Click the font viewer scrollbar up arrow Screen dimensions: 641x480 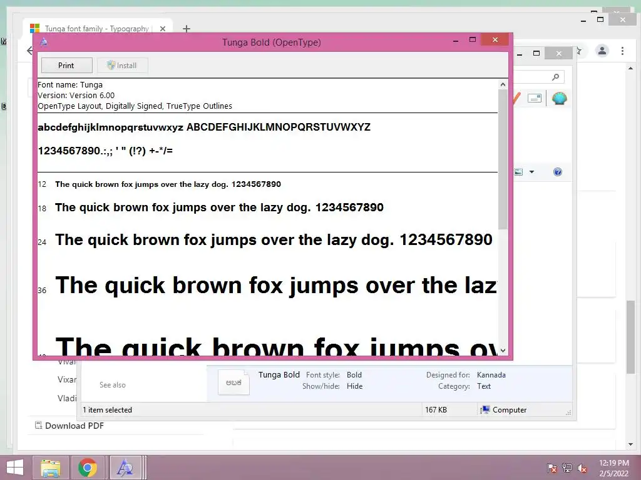click(x=503, y=84)
